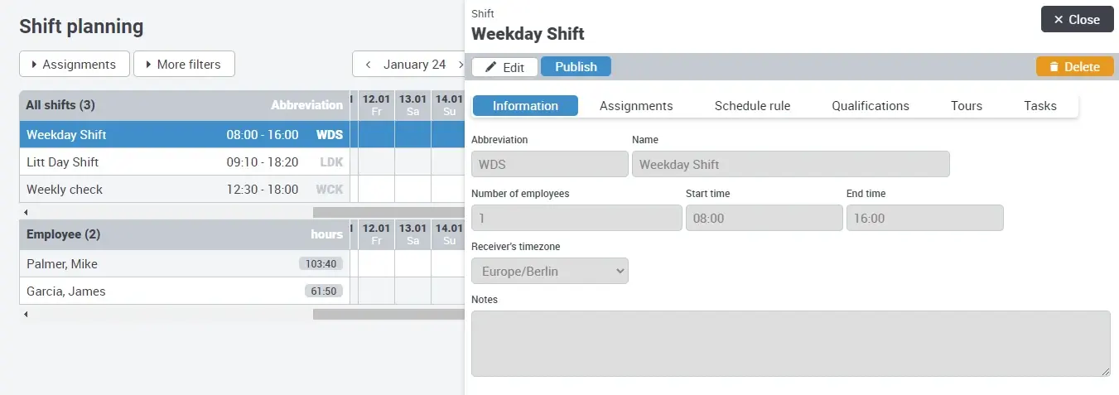Viewport: 1119px width, 395px height.
Task: Close the shift details panel
Action: tap(1077, 20)
